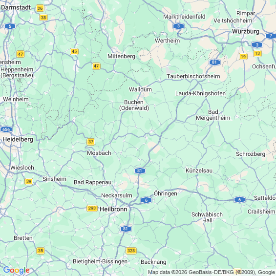This screenshot has width=276, height=276.
Task: Click the B35 road shield below Bretten
Action: [41, 251]
